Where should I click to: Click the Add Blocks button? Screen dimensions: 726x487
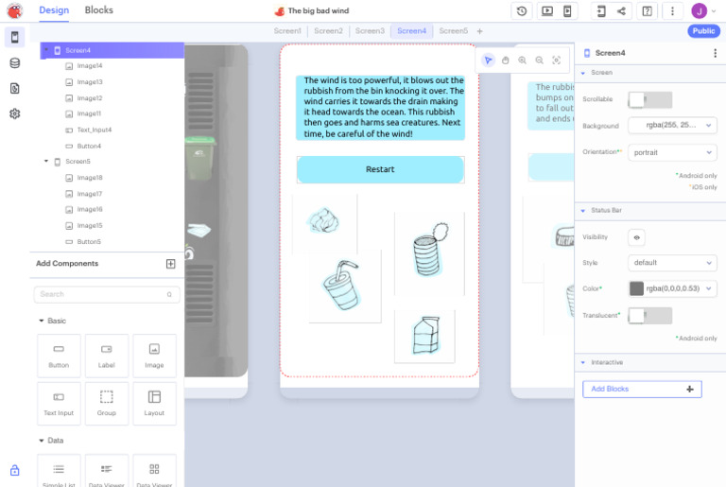pyautogui.click(x=642, y=390)
